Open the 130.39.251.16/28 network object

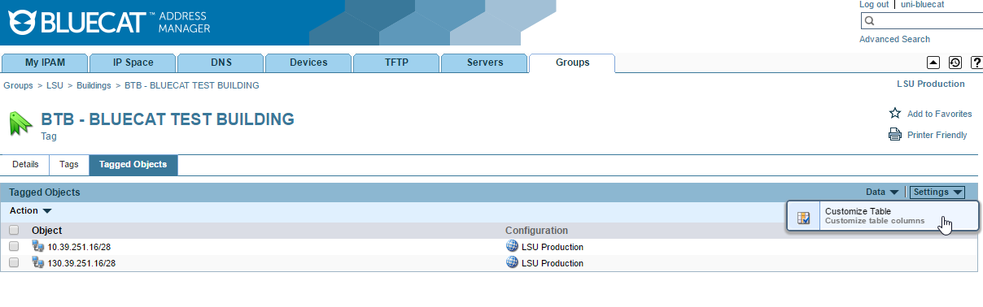[x=81, y=263]
